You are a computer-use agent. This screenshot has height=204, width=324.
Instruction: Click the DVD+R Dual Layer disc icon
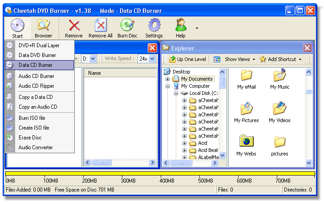[x=9, y=45]
